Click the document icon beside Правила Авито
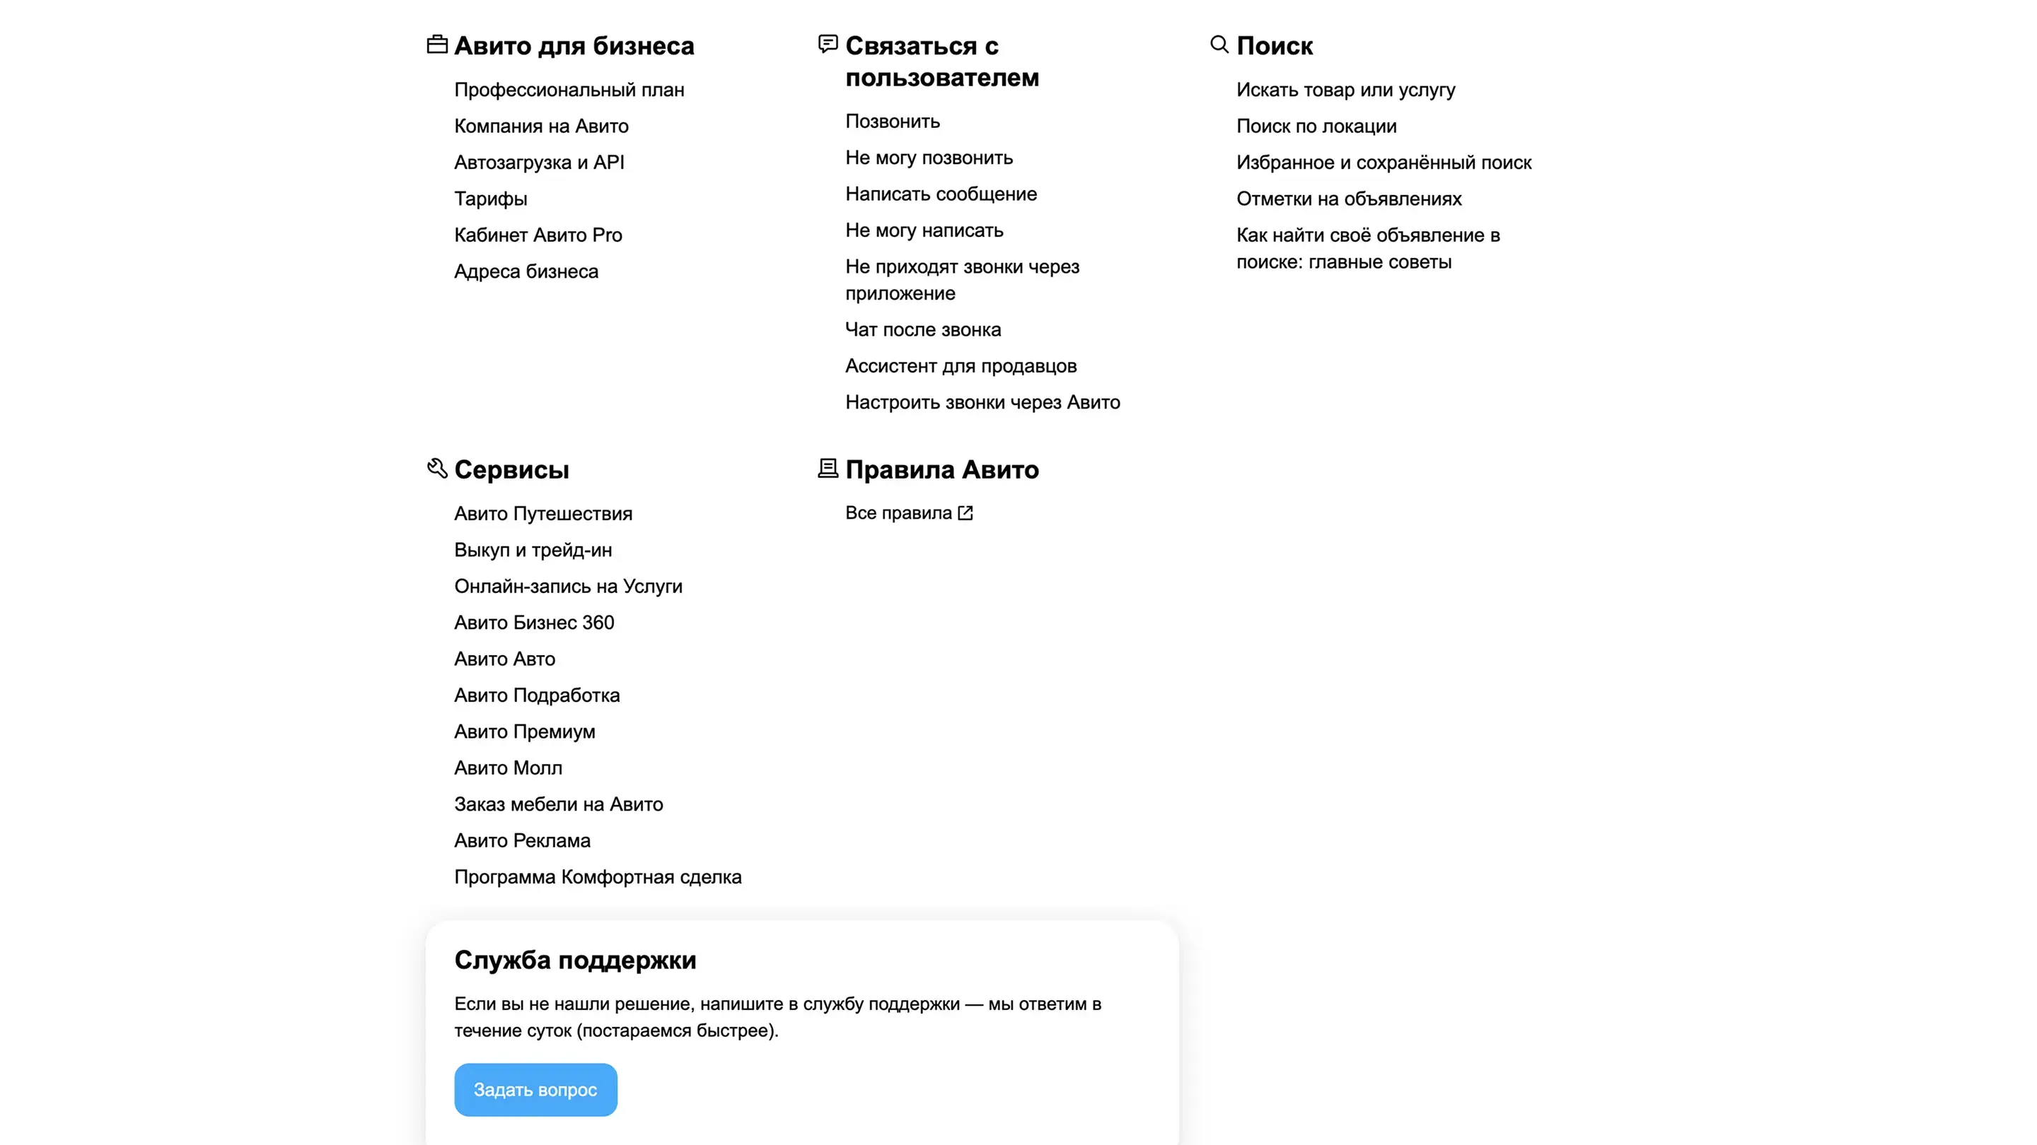2037x1145 pixels. click(827, 469)
